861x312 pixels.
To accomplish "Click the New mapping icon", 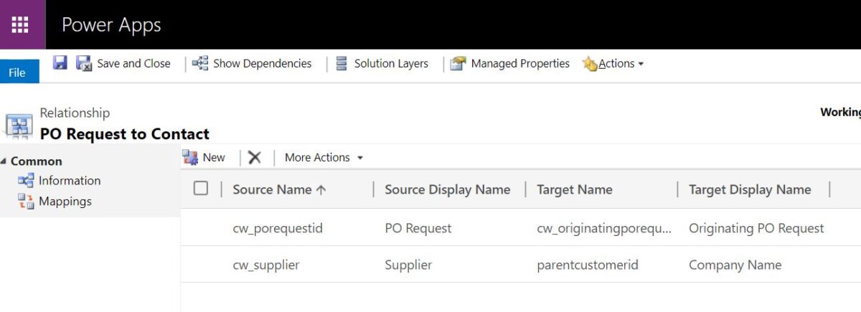I will coord(190,157).
